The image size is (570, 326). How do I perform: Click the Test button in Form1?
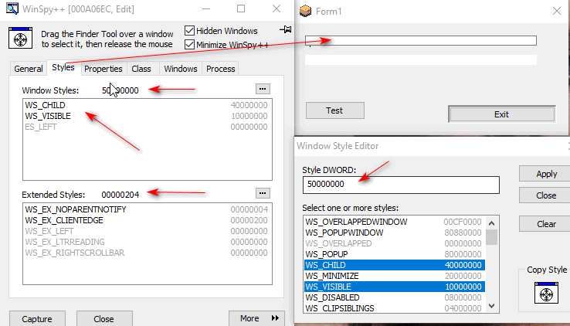[x=334, y=110]
